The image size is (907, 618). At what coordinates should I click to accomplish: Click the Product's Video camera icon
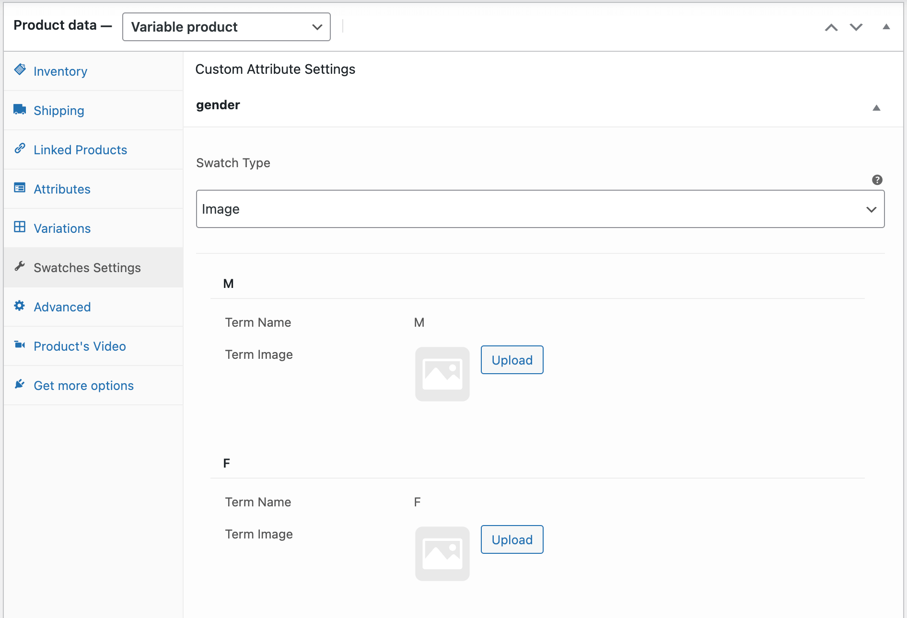(x=20, y=345)
